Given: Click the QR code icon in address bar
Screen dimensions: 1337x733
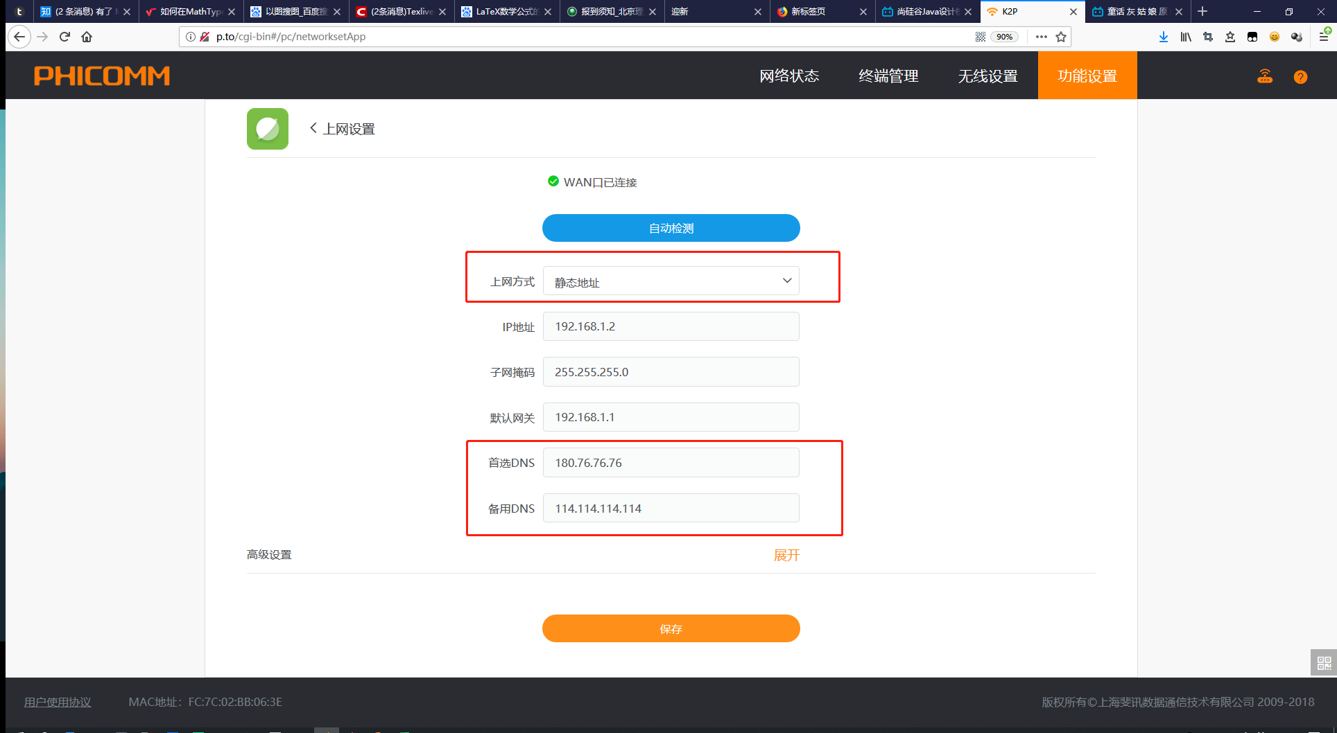Looking at the screenshot, I should 981,37.
